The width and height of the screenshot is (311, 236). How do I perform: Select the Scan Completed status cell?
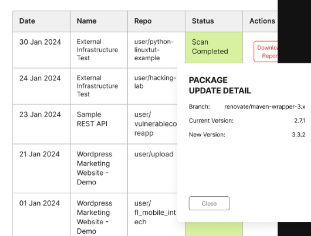point(210,47)
